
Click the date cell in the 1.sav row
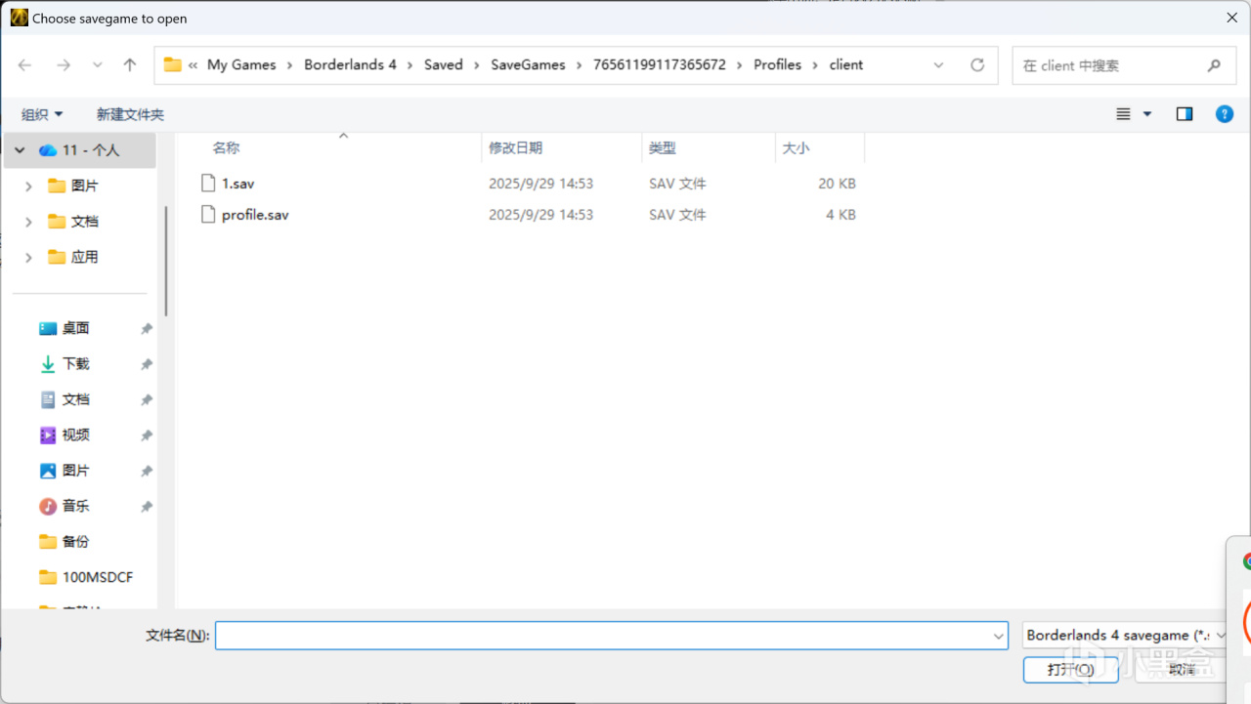point(540,184)
